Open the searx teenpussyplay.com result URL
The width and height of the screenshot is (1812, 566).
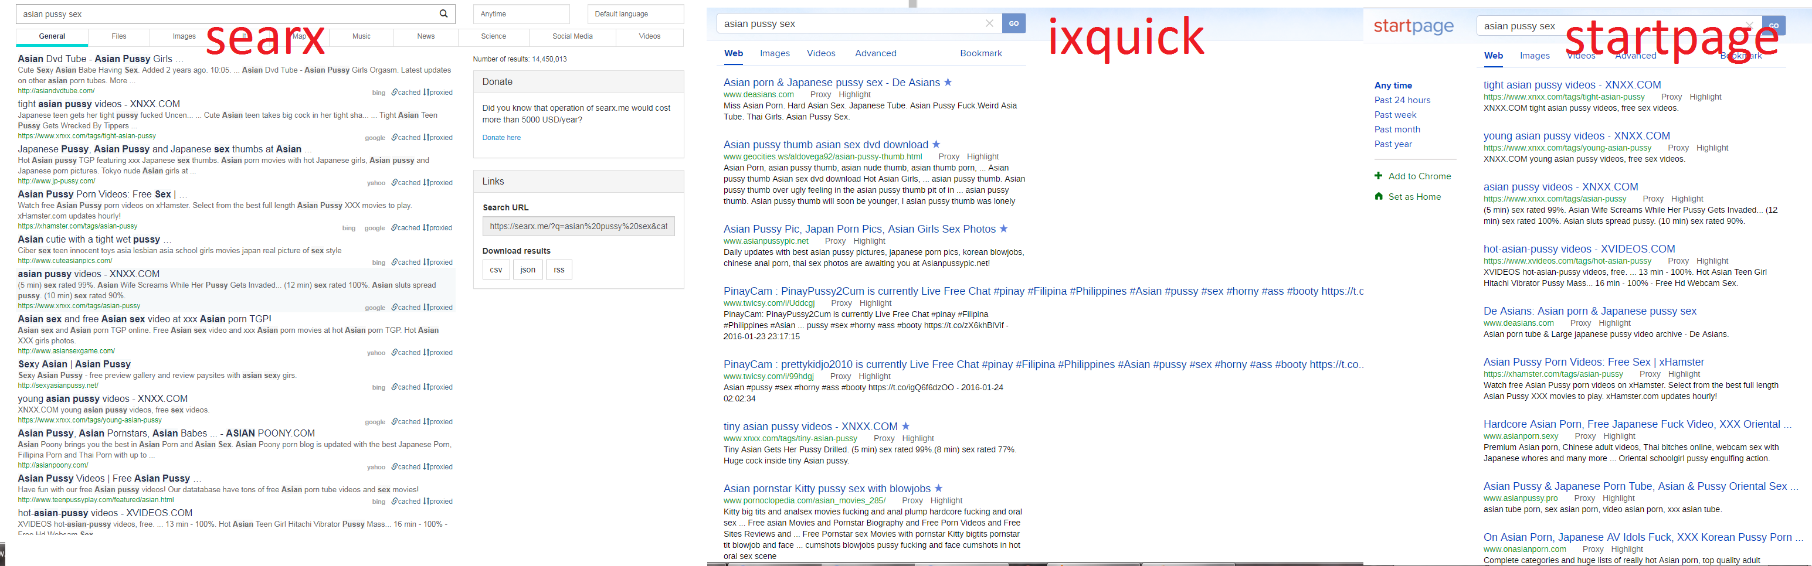(x=96, y=500)
